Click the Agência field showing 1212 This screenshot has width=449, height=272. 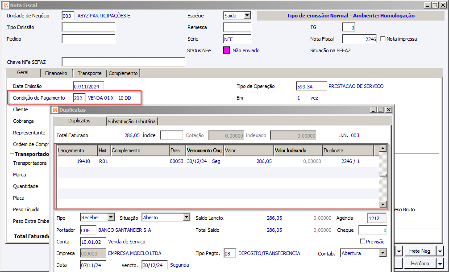(377, 218)
